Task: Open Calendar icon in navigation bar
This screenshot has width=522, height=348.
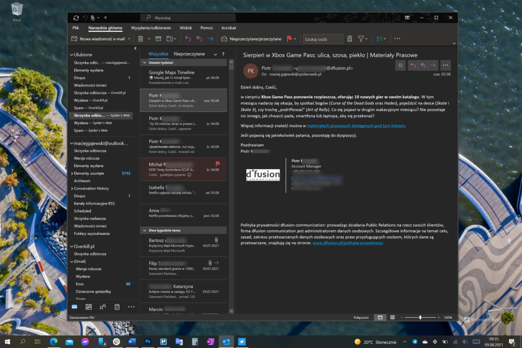Action: point(89,307)
